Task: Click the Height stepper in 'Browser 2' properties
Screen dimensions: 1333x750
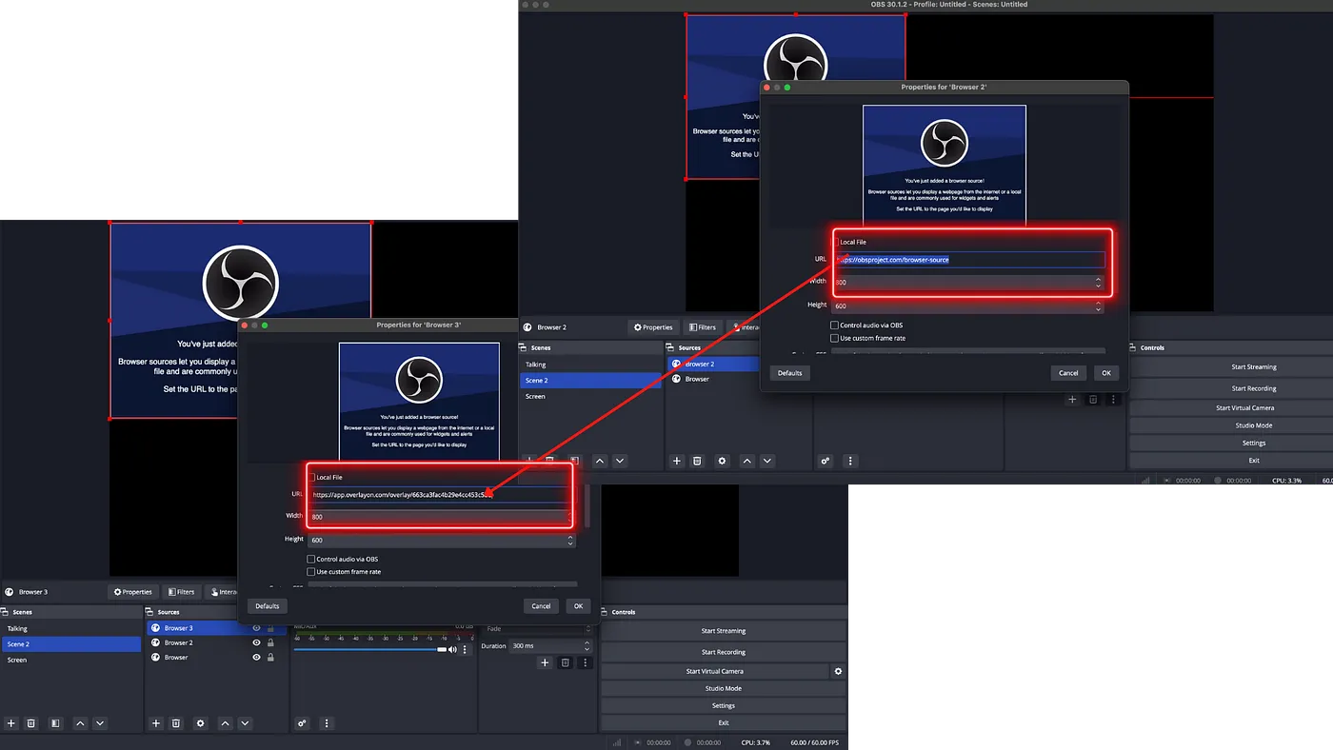Action: tap(1098, 306)
